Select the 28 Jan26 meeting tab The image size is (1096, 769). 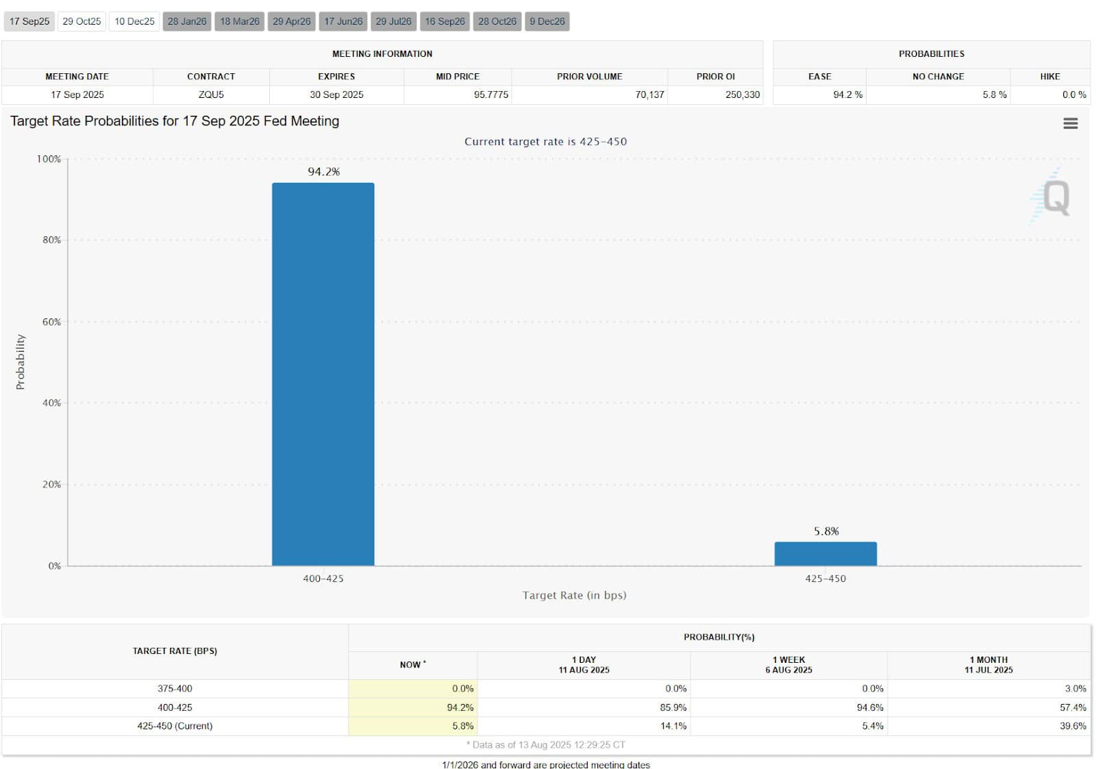(187, 21)
